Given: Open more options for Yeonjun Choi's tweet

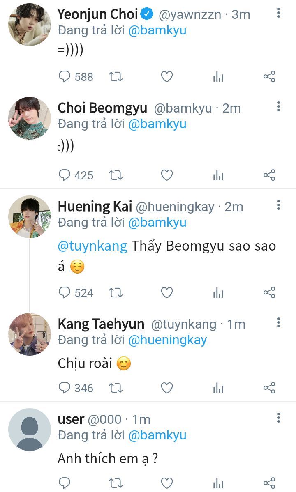Looking at the screenshot, I should (278, 13).
